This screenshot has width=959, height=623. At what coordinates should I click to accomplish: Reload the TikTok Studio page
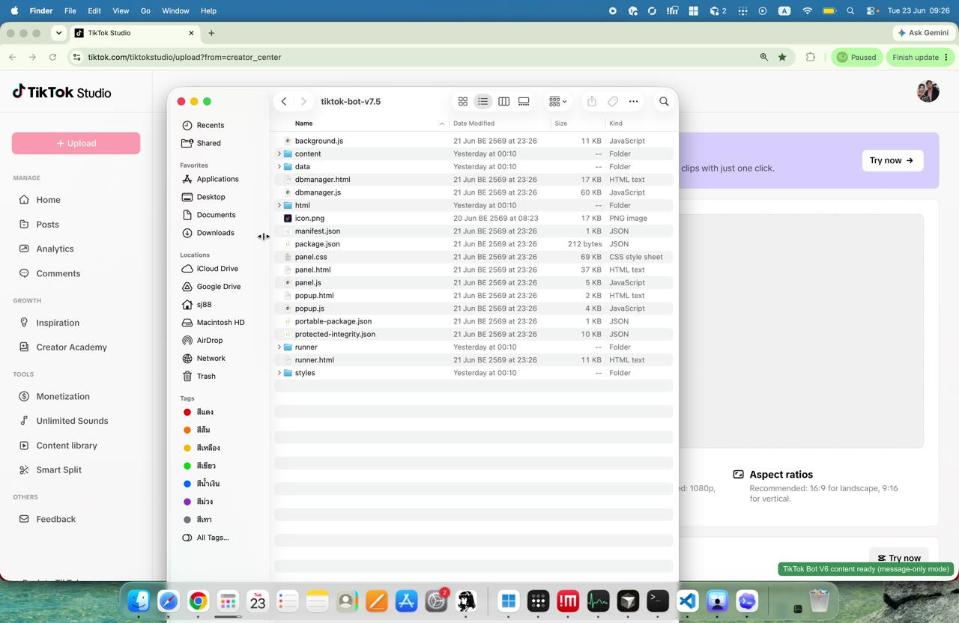52,58
